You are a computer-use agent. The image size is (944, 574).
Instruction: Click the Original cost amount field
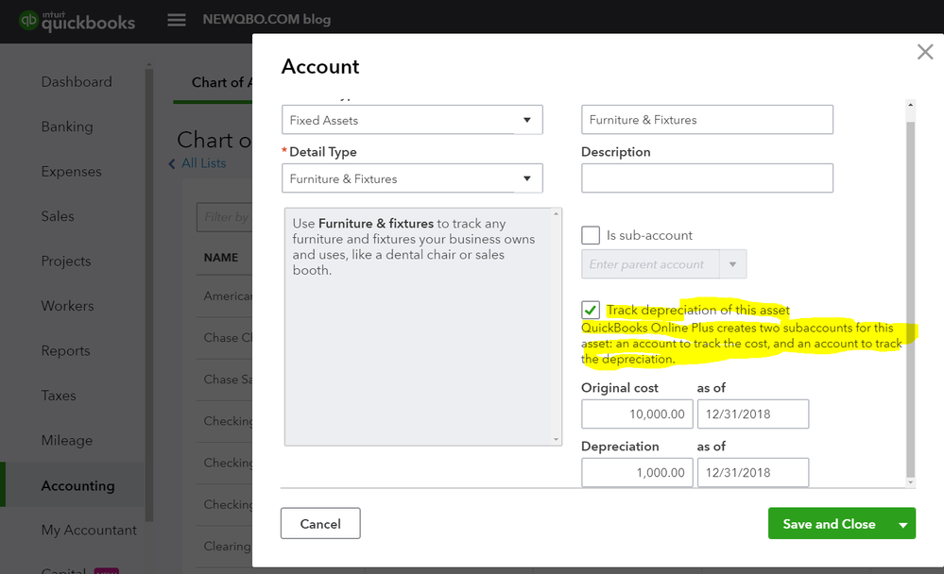tap(637, 414)
